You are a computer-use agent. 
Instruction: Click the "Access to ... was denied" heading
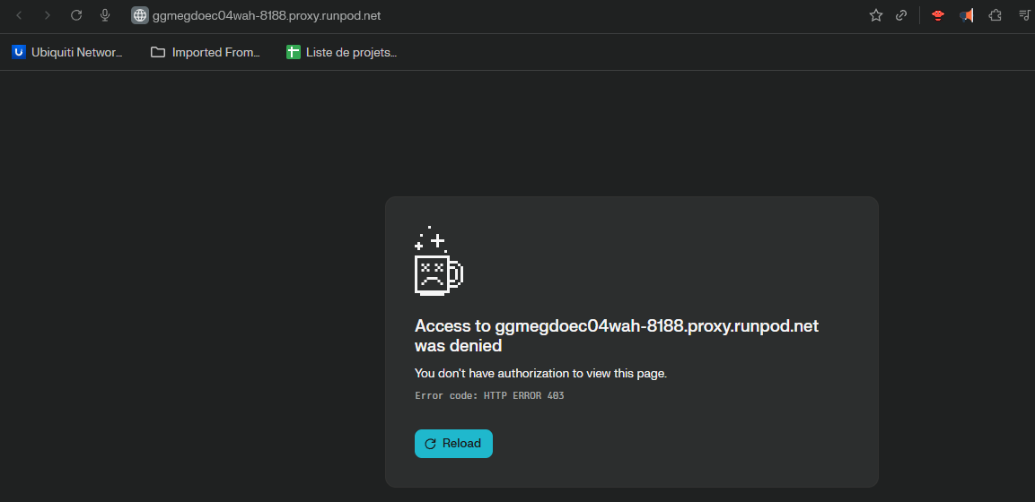616,335
